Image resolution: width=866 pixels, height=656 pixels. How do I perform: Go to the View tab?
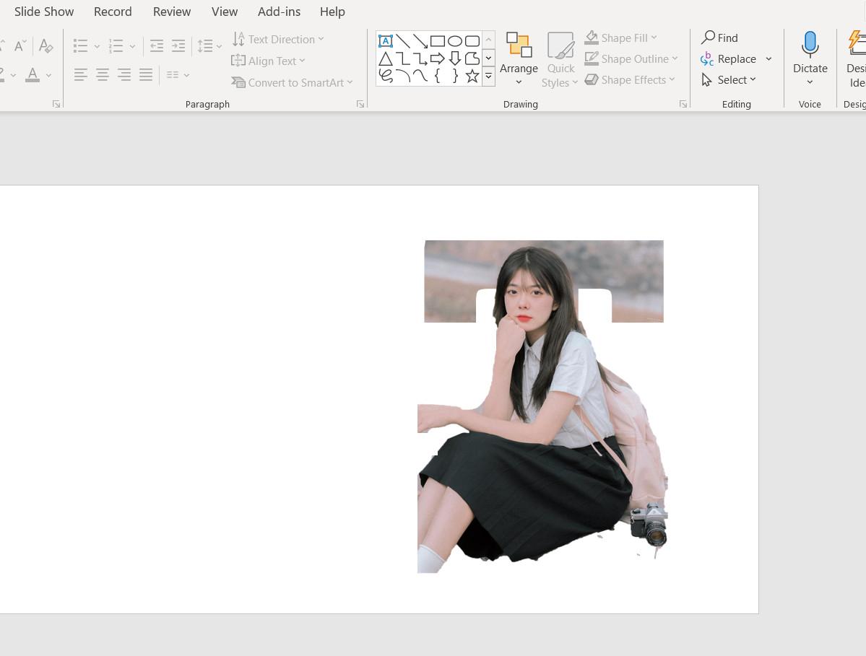pyautogui.click(x=224, y=12)
